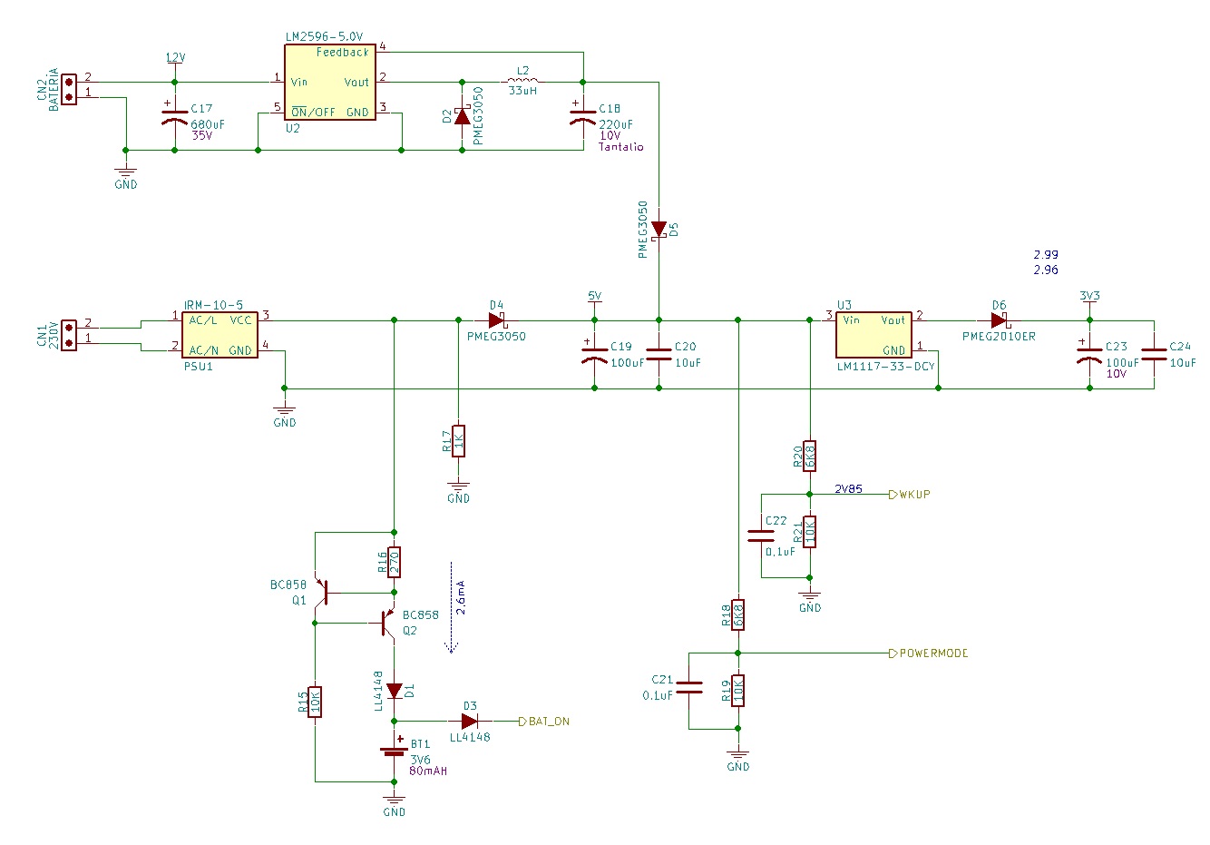
Task: Click the 12V power flag label
Action: click(x=175, y=57)
